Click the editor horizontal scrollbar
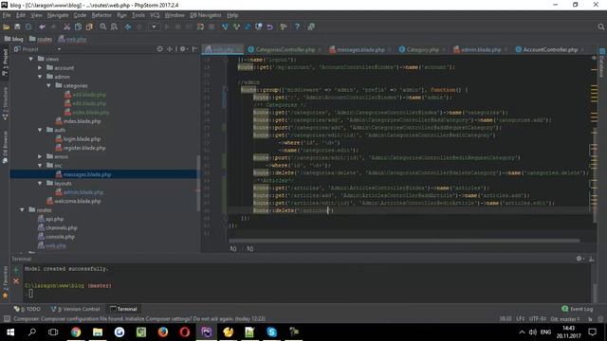The height and width of the screenshot is (341, 607). coord(405,241)
